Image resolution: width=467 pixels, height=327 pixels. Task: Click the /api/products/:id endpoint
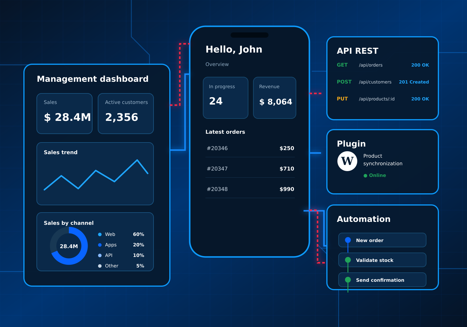tap(377, 99)
